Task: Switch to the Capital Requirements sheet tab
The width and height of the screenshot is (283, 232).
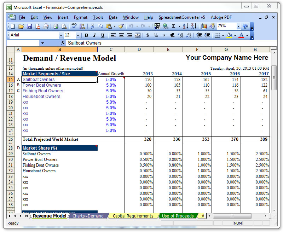Action: coord(133,216)
